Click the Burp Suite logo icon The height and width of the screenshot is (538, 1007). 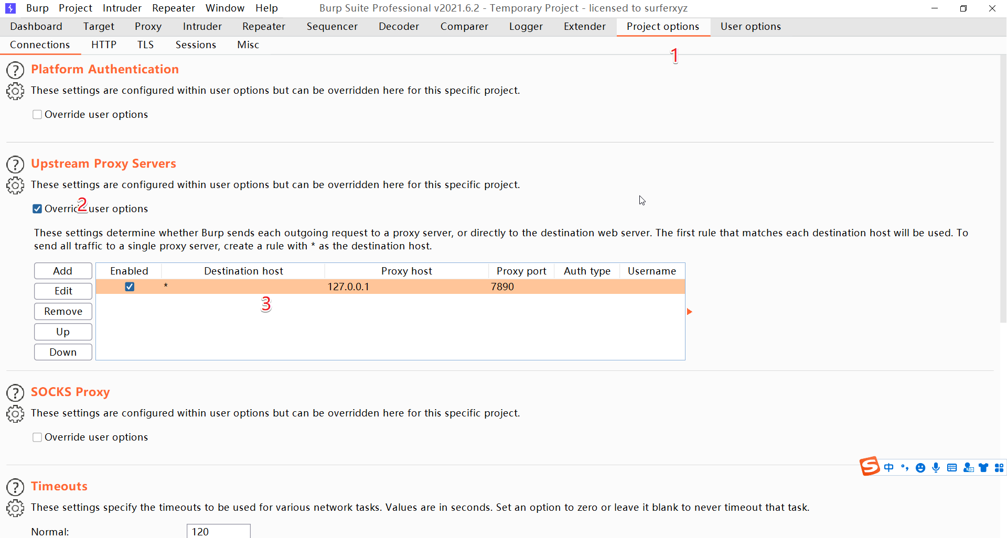10,8
